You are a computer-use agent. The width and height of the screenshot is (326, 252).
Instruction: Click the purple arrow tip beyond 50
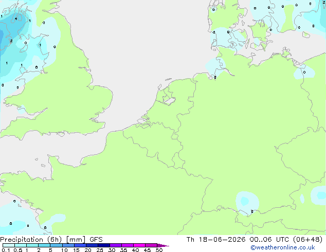tap(163, 246)
